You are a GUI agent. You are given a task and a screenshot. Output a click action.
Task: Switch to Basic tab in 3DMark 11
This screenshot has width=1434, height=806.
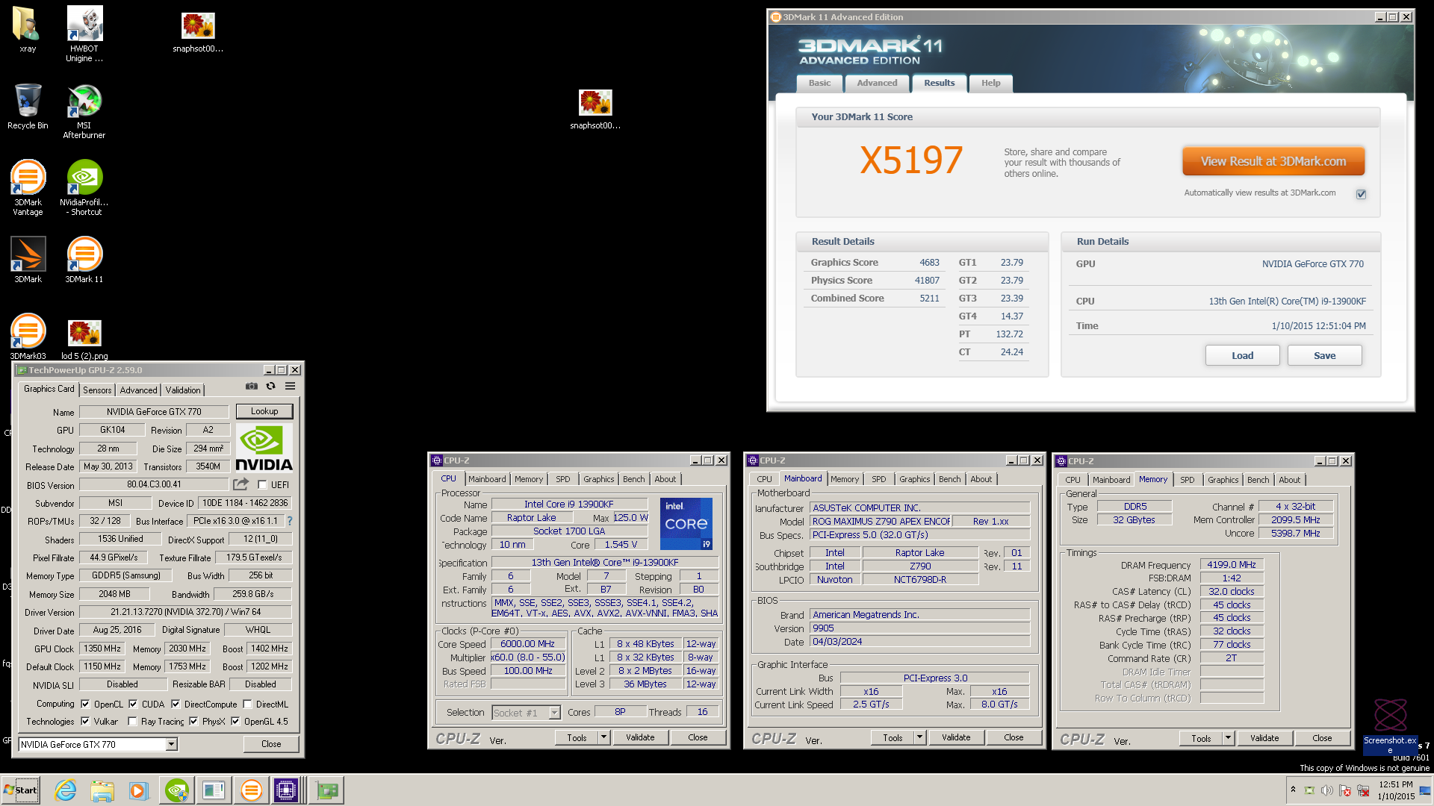(x=819, y=83)
